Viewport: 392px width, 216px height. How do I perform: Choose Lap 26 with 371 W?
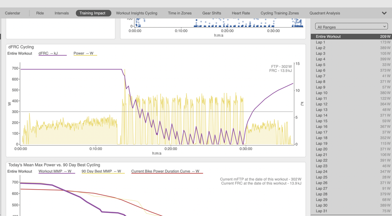pyautogui.click(x=351, y=183)
